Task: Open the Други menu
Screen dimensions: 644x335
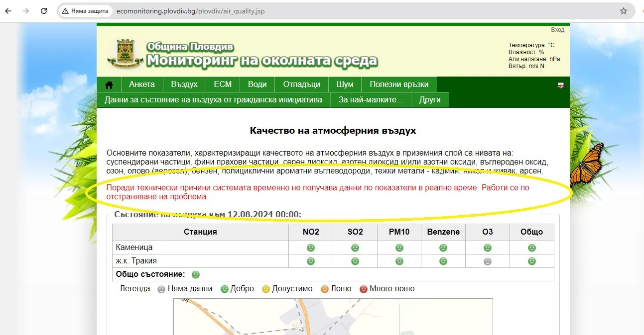Action: (x=430, y=99)
